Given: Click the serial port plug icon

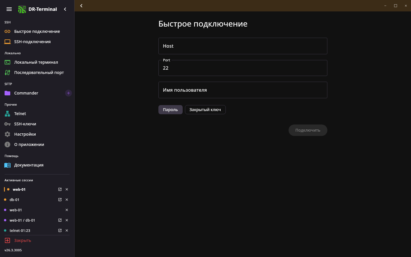Looking at the screenshot, I should [x=7, y=73].
